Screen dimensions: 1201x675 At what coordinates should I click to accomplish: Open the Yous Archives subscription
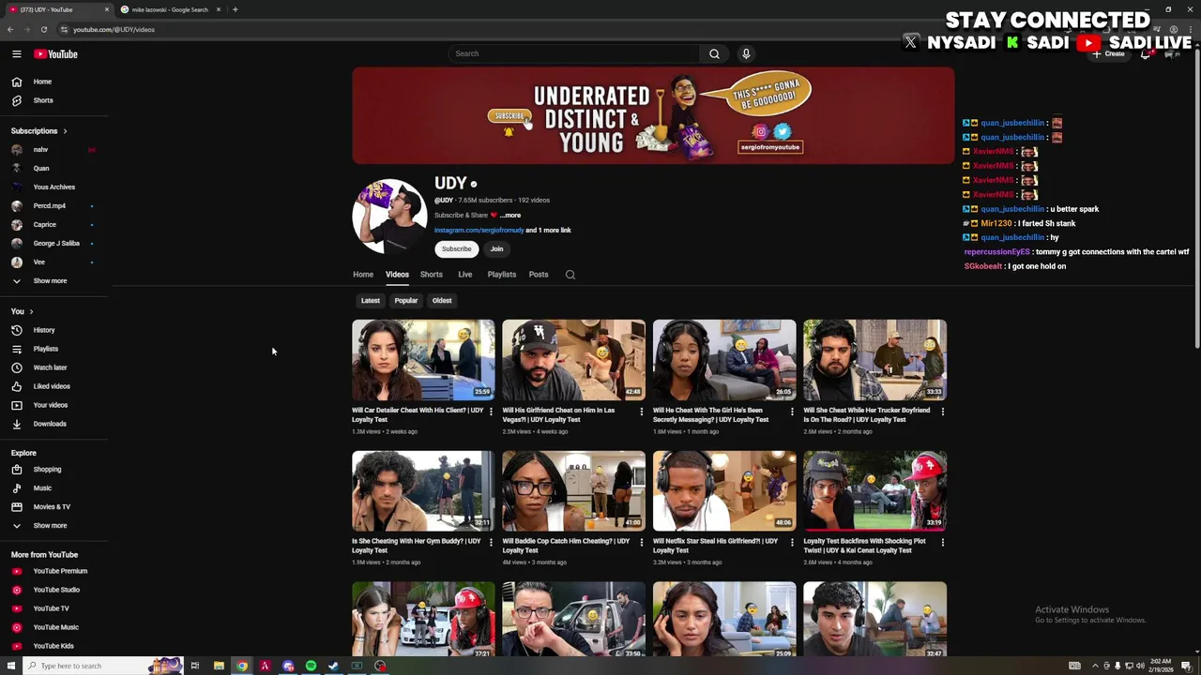[53, 187]
